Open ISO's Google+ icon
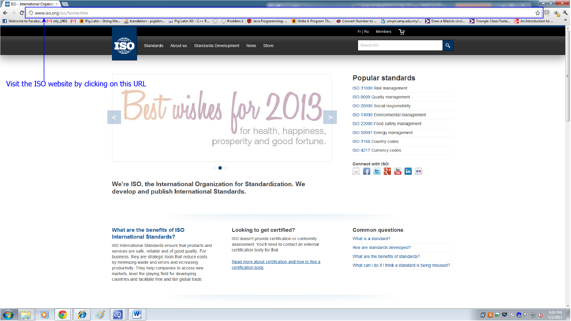 (387, 171)
